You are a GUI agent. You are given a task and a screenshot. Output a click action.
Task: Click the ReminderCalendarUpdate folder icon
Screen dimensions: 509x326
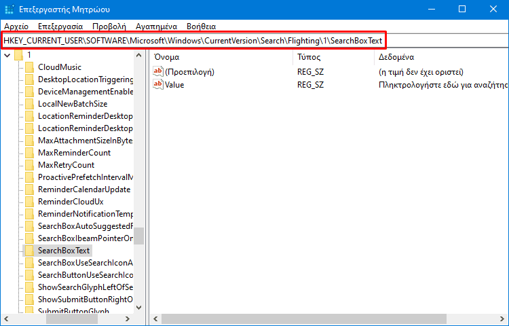pyautogui.click(x=29, y=189)
